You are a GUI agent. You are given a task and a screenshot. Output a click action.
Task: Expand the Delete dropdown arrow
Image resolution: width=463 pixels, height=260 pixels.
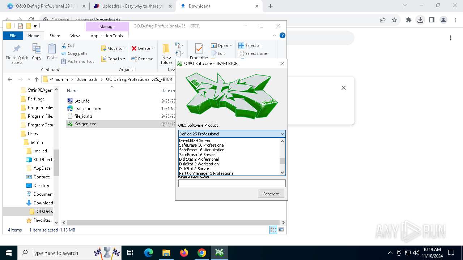153,48
